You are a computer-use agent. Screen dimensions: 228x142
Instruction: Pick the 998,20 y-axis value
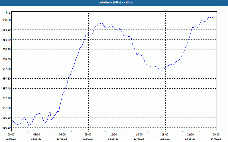pos(7,49)
